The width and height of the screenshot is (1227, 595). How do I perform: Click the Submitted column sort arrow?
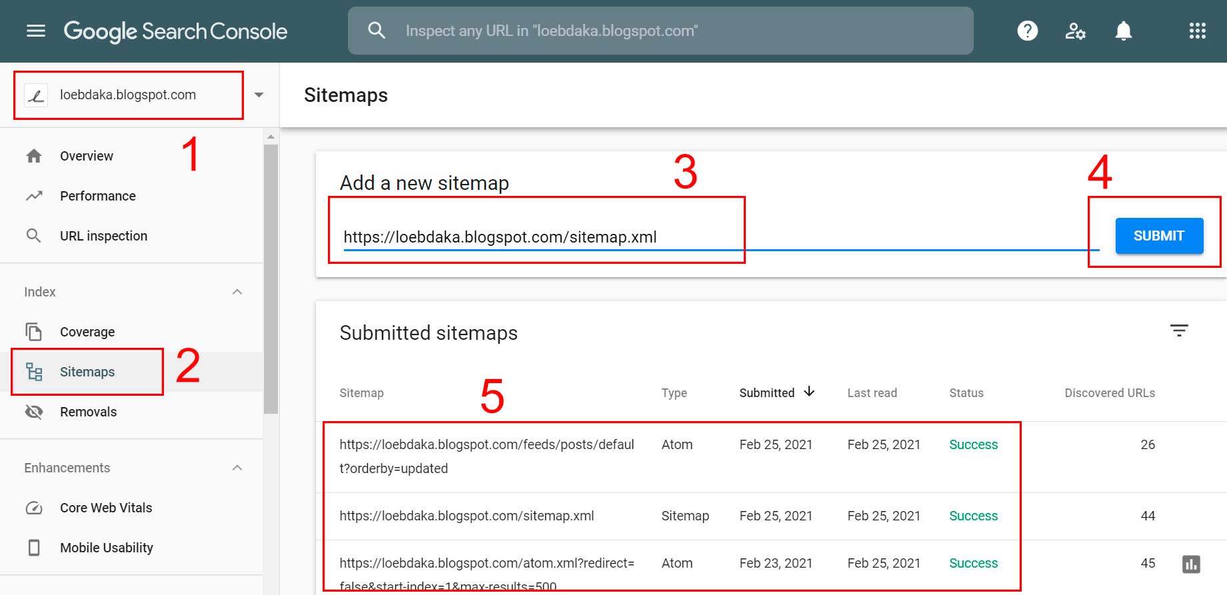pyautogui.click(x=809, y=392)
